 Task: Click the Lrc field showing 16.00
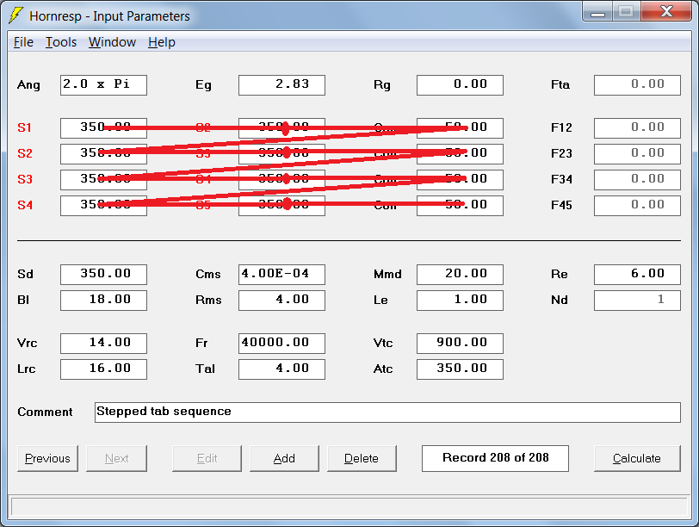point(103,369)
